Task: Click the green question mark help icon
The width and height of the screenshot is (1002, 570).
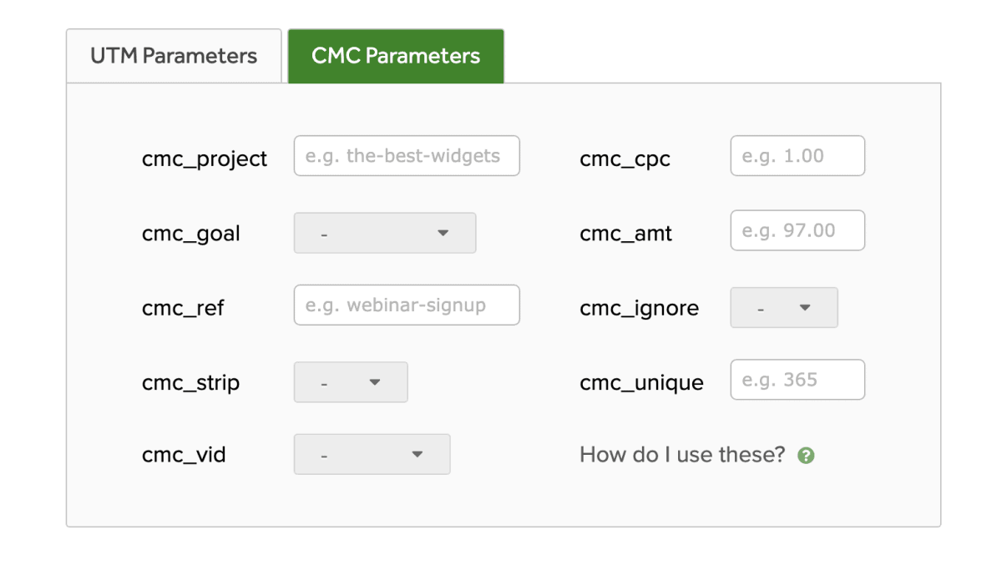Action: click(806, 456)
